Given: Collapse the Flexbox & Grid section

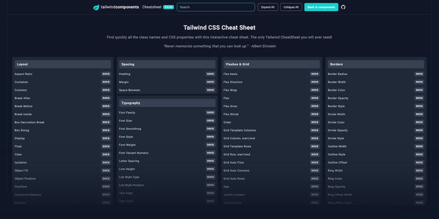Looking at the screenshot, I should (271, 64).
